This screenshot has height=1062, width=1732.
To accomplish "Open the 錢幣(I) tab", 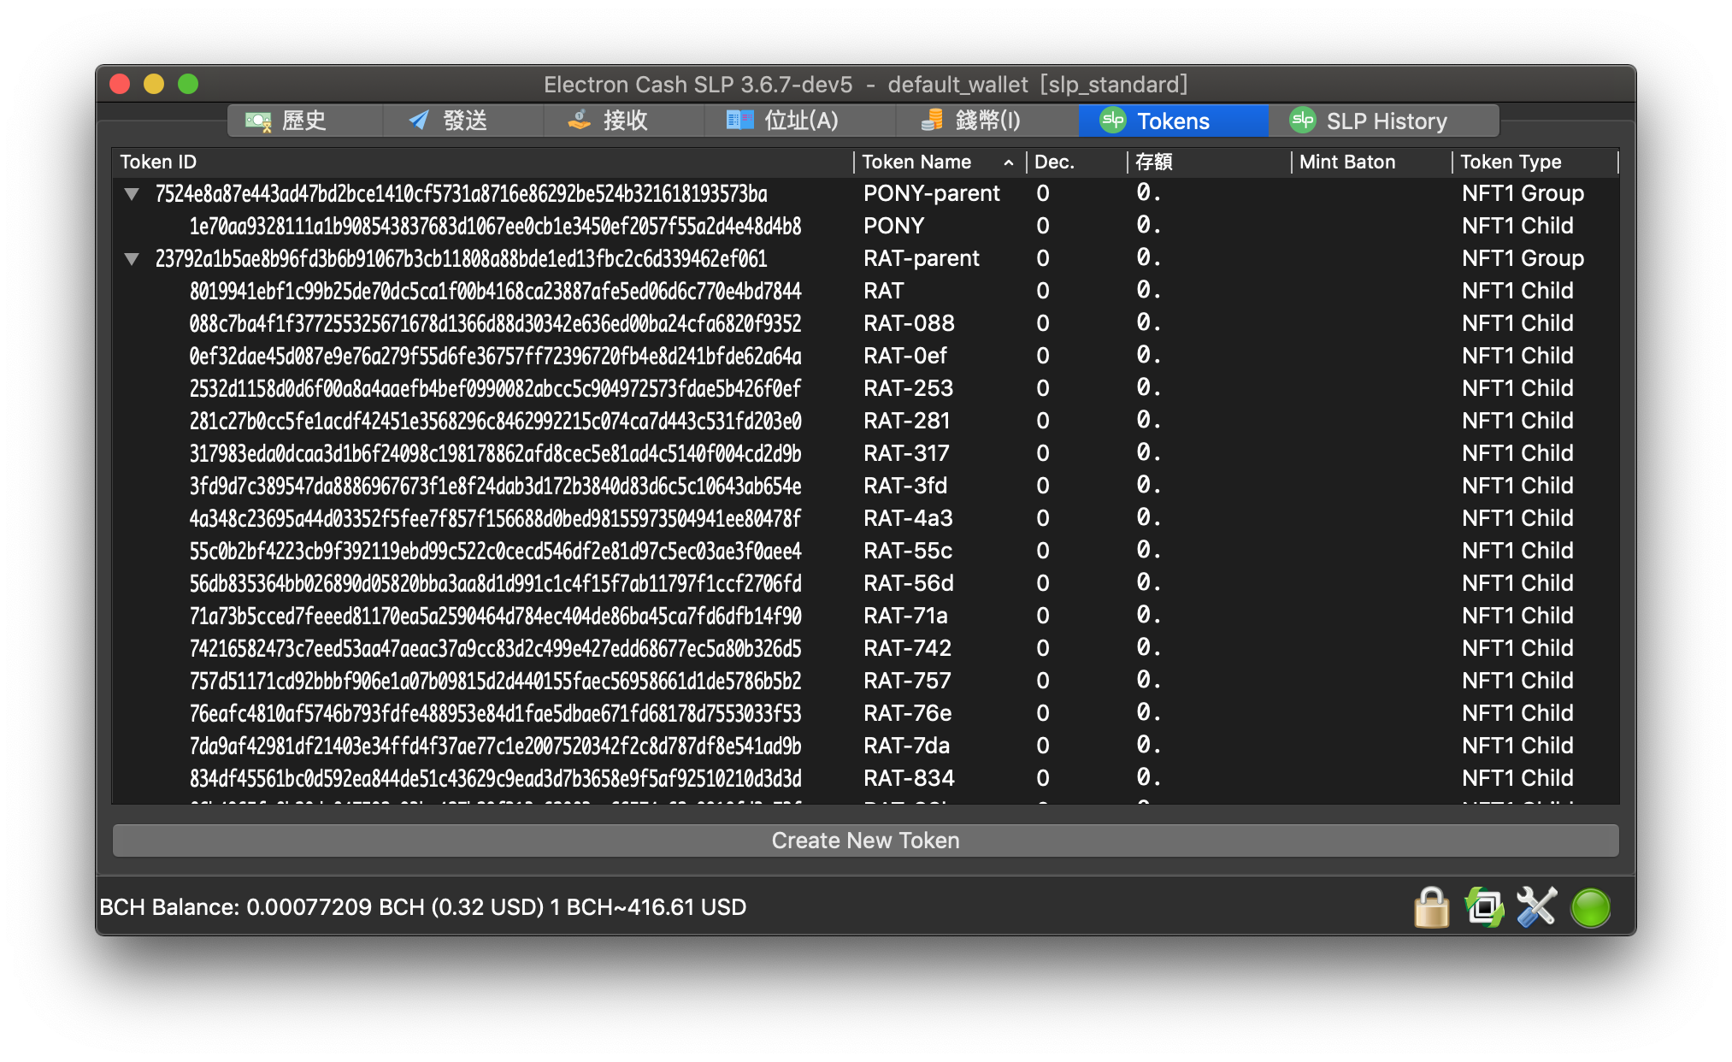I will click(987, 121).
